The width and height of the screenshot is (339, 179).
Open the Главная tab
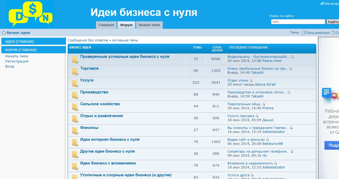point(106,25)
